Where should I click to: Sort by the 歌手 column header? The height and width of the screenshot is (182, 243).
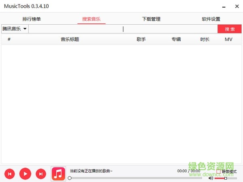[x=141, y=39]
